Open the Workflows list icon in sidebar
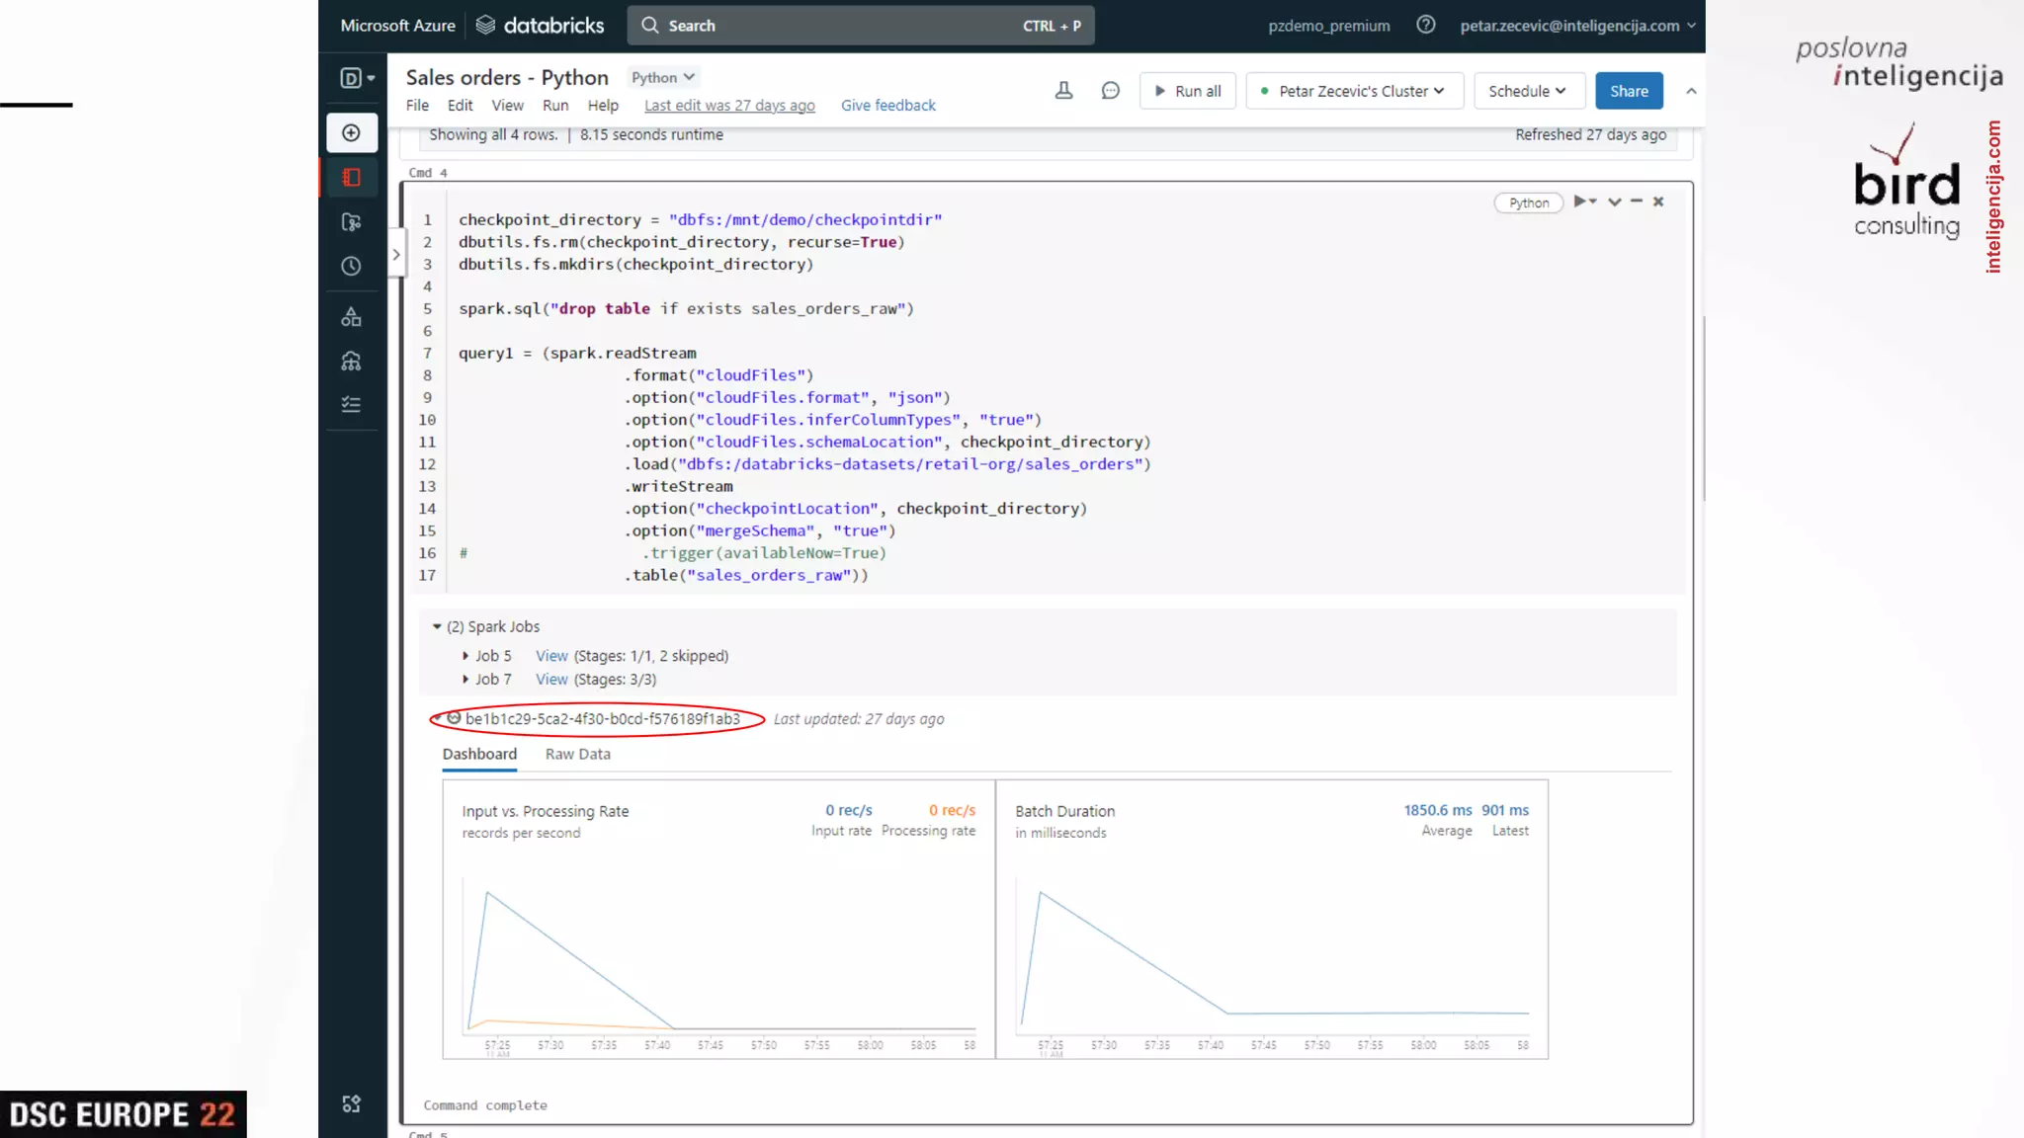Image resolution: width=2024 pixels, height=1138 pixels. pyautogui.click(x=351, y=405)
